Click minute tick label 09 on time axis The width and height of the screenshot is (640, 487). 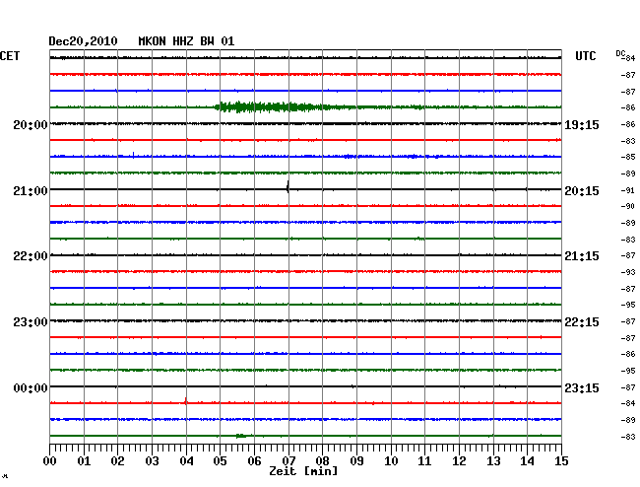(x=356, y=461)
